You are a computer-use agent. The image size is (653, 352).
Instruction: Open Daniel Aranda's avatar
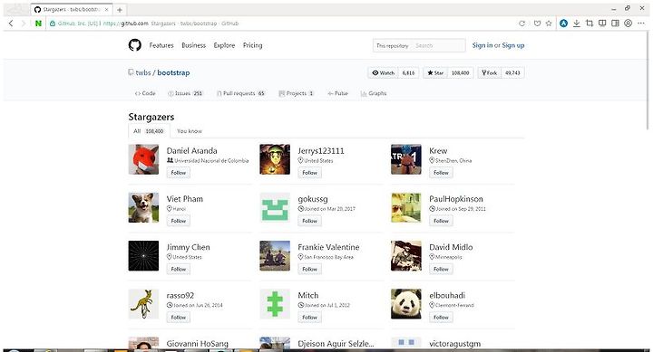[143, 159]
